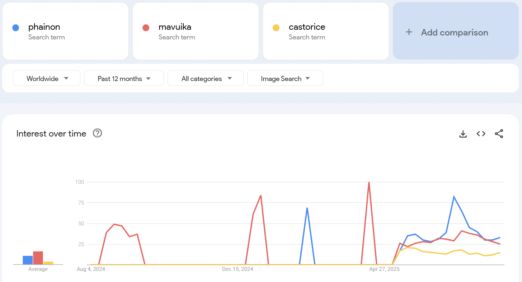
Task: Click the yellow dot beside castorice
Action: coord(276,28)
